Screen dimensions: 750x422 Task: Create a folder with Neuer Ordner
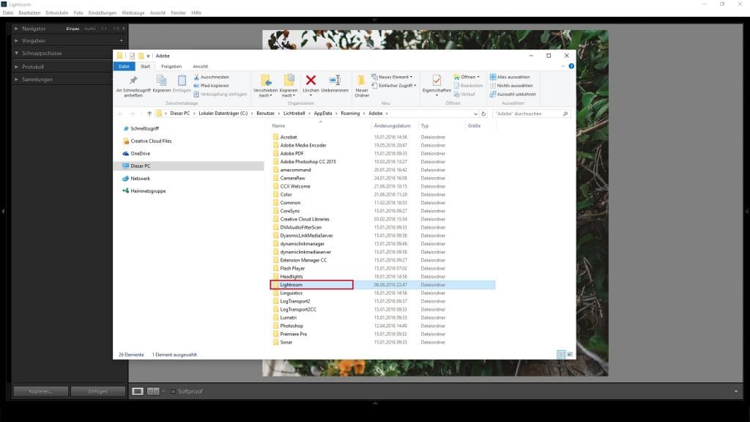point(362,86)
